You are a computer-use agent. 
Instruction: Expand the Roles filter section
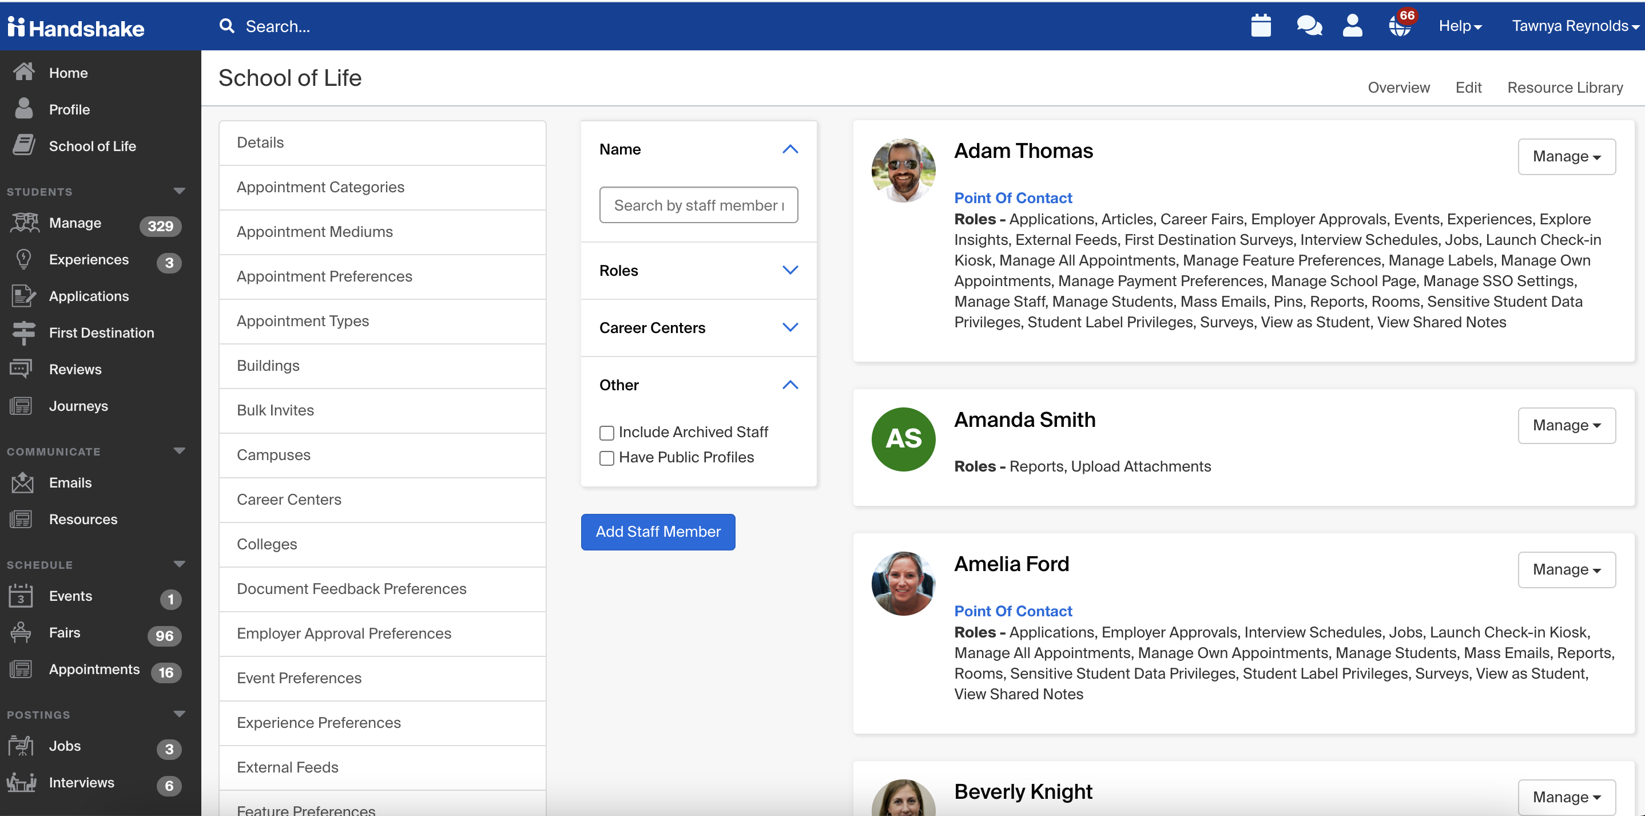tap(790, 270)
